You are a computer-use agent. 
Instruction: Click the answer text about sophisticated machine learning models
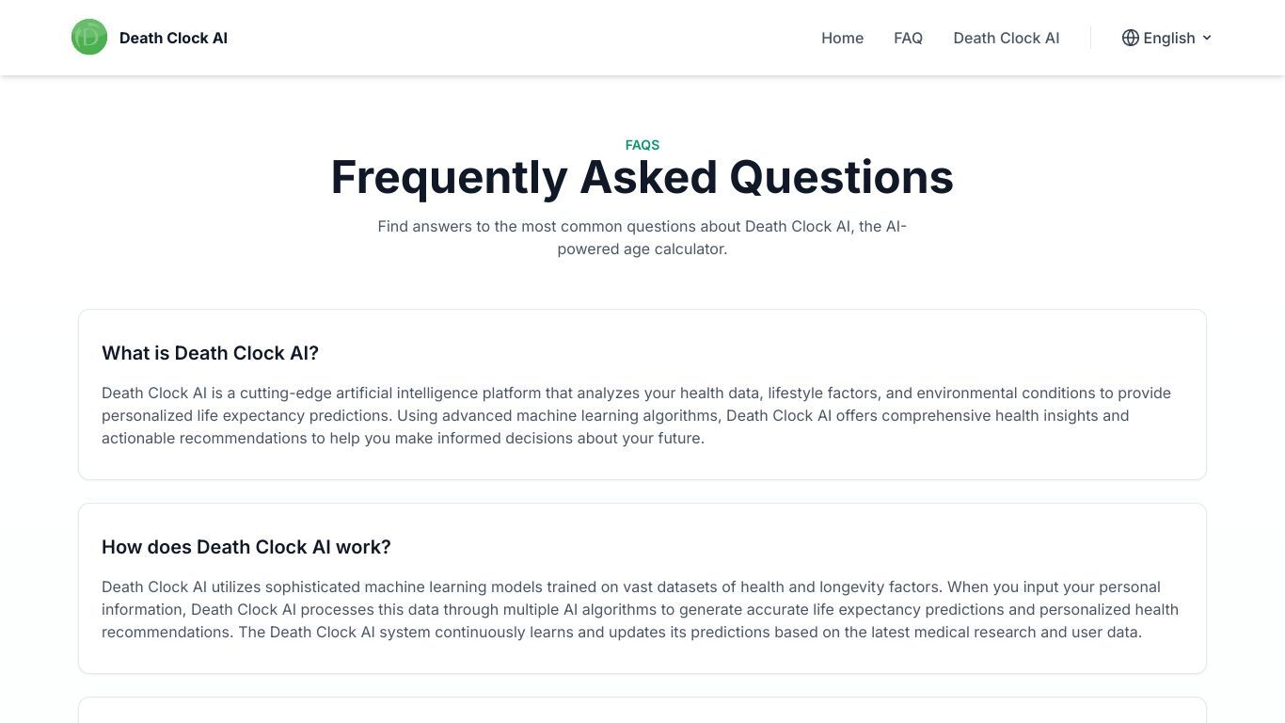(x=642, y=609)
